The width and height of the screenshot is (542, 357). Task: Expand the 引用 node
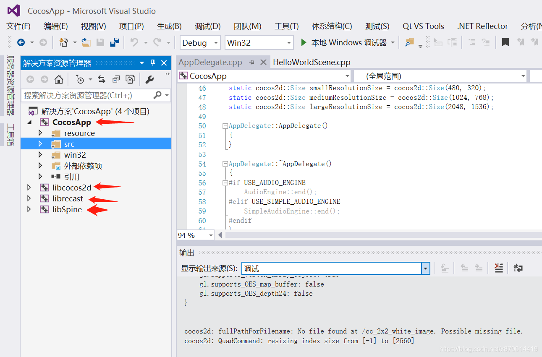point(40,177)
